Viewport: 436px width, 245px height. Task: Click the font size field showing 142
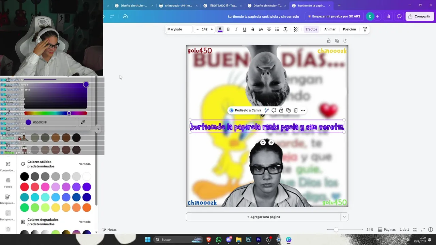205,29
